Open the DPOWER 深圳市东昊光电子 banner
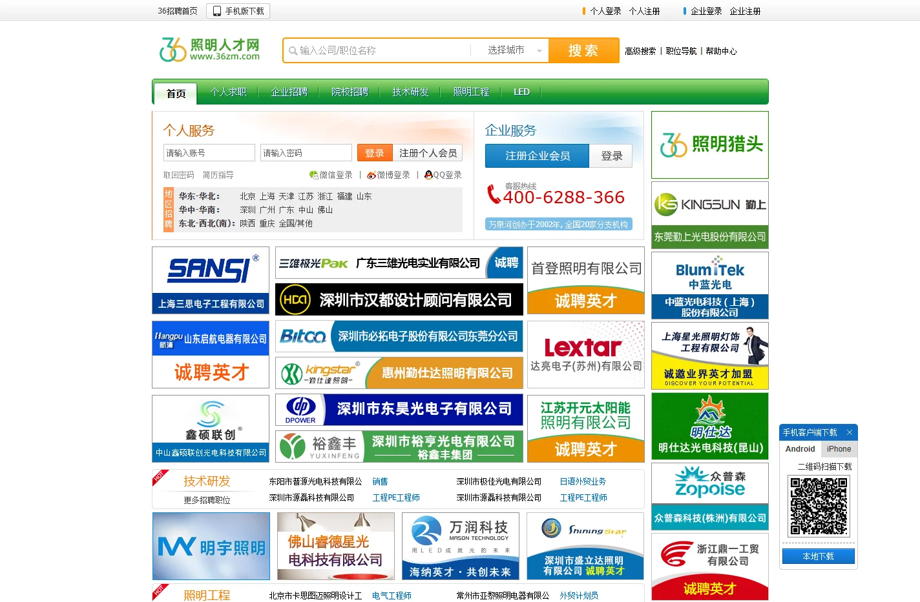920x602 pixels. tap(399, 410)
